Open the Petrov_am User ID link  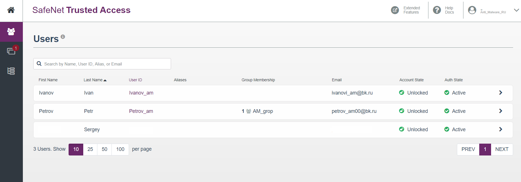pyautogui.click(x=141, y=111)
